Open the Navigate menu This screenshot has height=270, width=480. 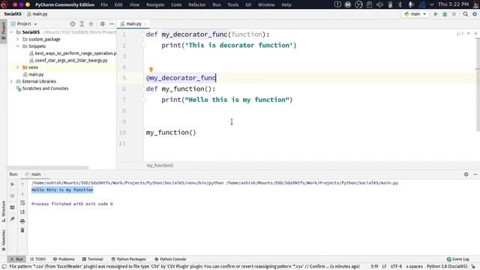click(x=155, y=4)
